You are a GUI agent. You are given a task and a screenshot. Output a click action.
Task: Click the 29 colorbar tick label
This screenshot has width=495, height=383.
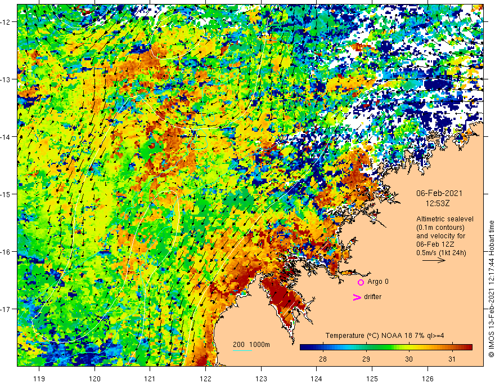click(x=366, y=359)
